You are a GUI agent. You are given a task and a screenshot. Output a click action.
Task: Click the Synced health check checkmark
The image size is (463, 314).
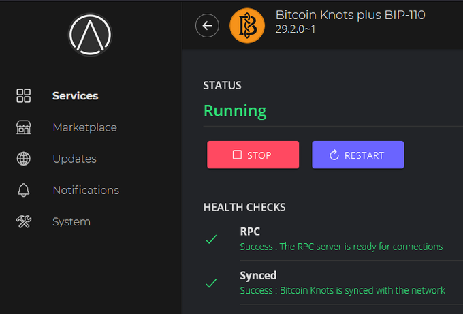click(x=211, y=283)
